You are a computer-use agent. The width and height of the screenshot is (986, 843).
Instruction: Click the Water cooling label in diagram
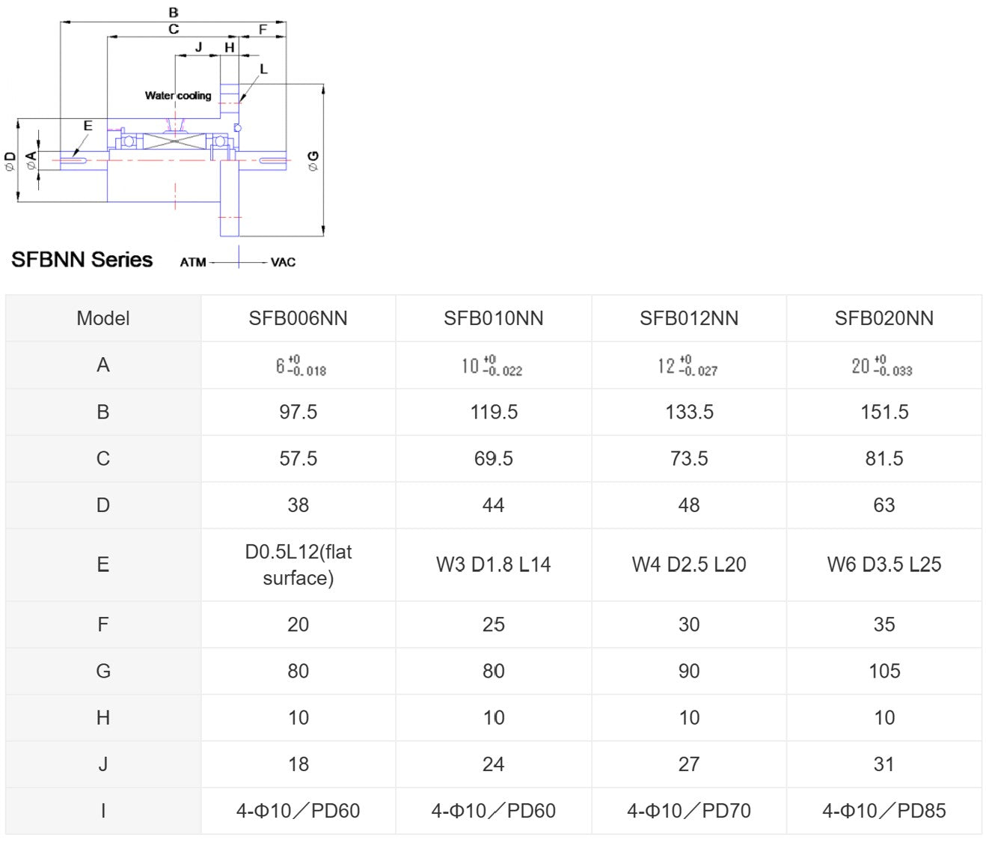(178, 96)
